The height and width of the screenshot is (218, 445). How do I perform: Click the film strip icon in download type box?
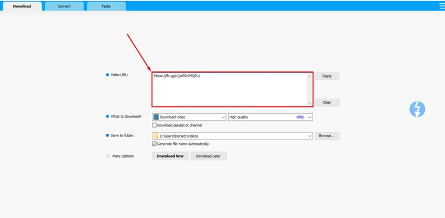pos(156,117)
